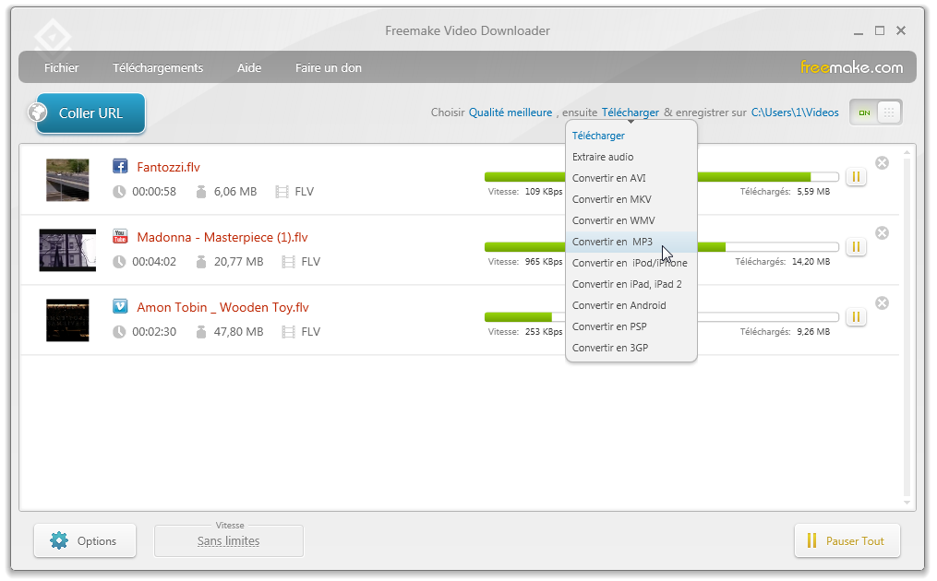Click the file size icon next to 47,80 MB
The height and width of the screenshot is (581, 937).
tap(201, 332)
